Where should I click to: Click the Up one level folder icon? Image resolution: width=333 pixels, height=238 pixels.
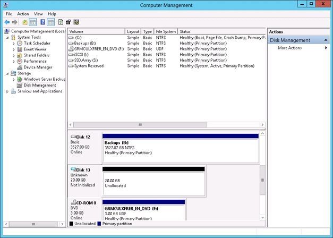[25, 22]
